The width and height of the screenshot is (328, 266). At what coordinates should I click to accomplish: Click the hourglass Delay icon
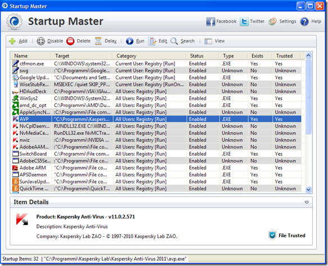coord(98,41)
